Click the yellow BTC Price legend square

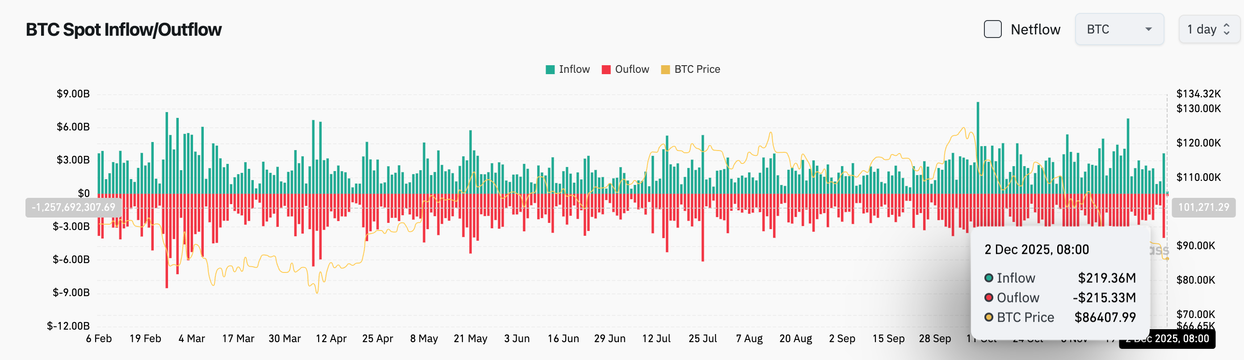pos(665,69)
